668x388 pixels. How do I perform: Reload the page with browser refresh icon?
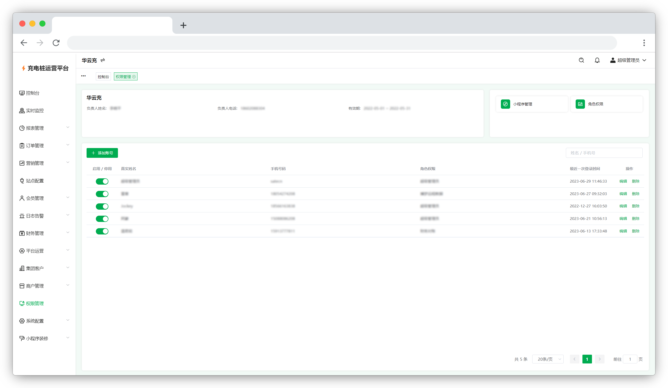point(56,43)
